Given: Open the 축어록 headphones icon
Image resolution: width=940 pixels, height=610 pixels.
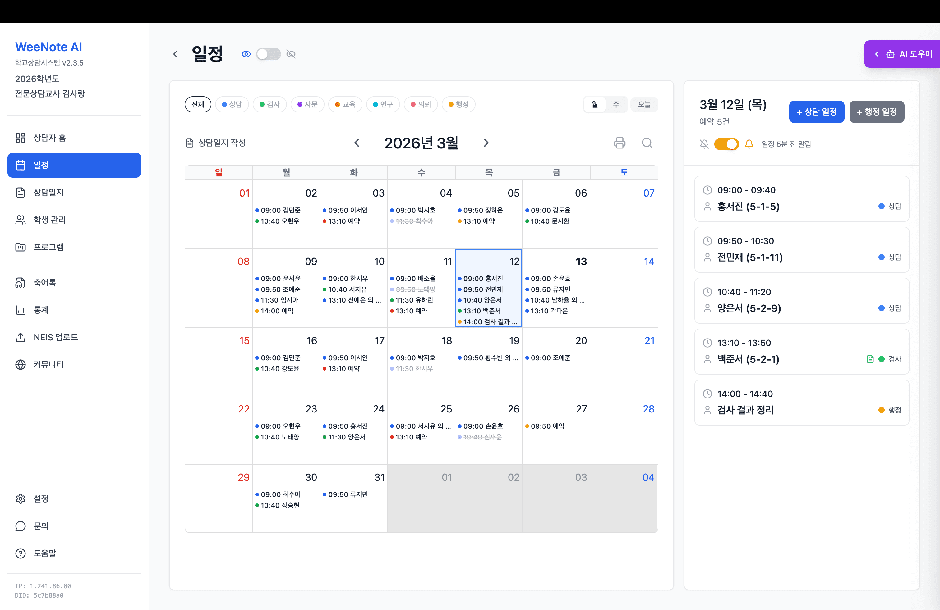Looking at the screenshot, I should (x=21, y=282).
